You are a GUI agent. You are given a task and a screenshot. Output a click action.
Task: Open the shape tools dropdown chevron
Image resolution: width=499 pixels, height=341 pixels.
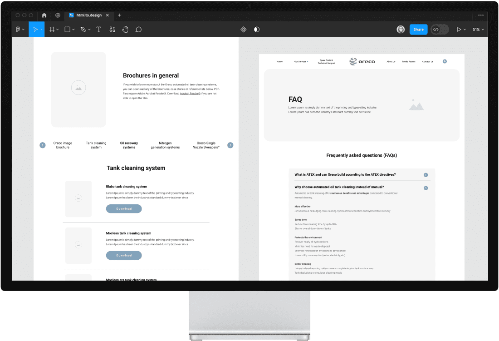point(73,30)
